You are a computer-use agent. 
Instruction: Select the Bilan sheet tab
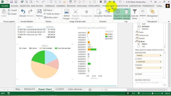point(18,89)
